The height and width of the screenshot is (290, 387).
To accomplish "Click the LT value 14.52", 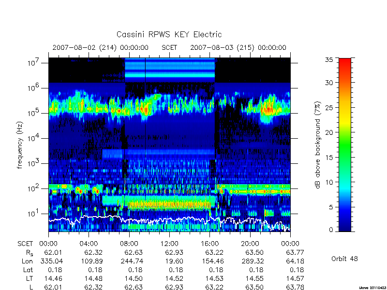I will 174,279.
